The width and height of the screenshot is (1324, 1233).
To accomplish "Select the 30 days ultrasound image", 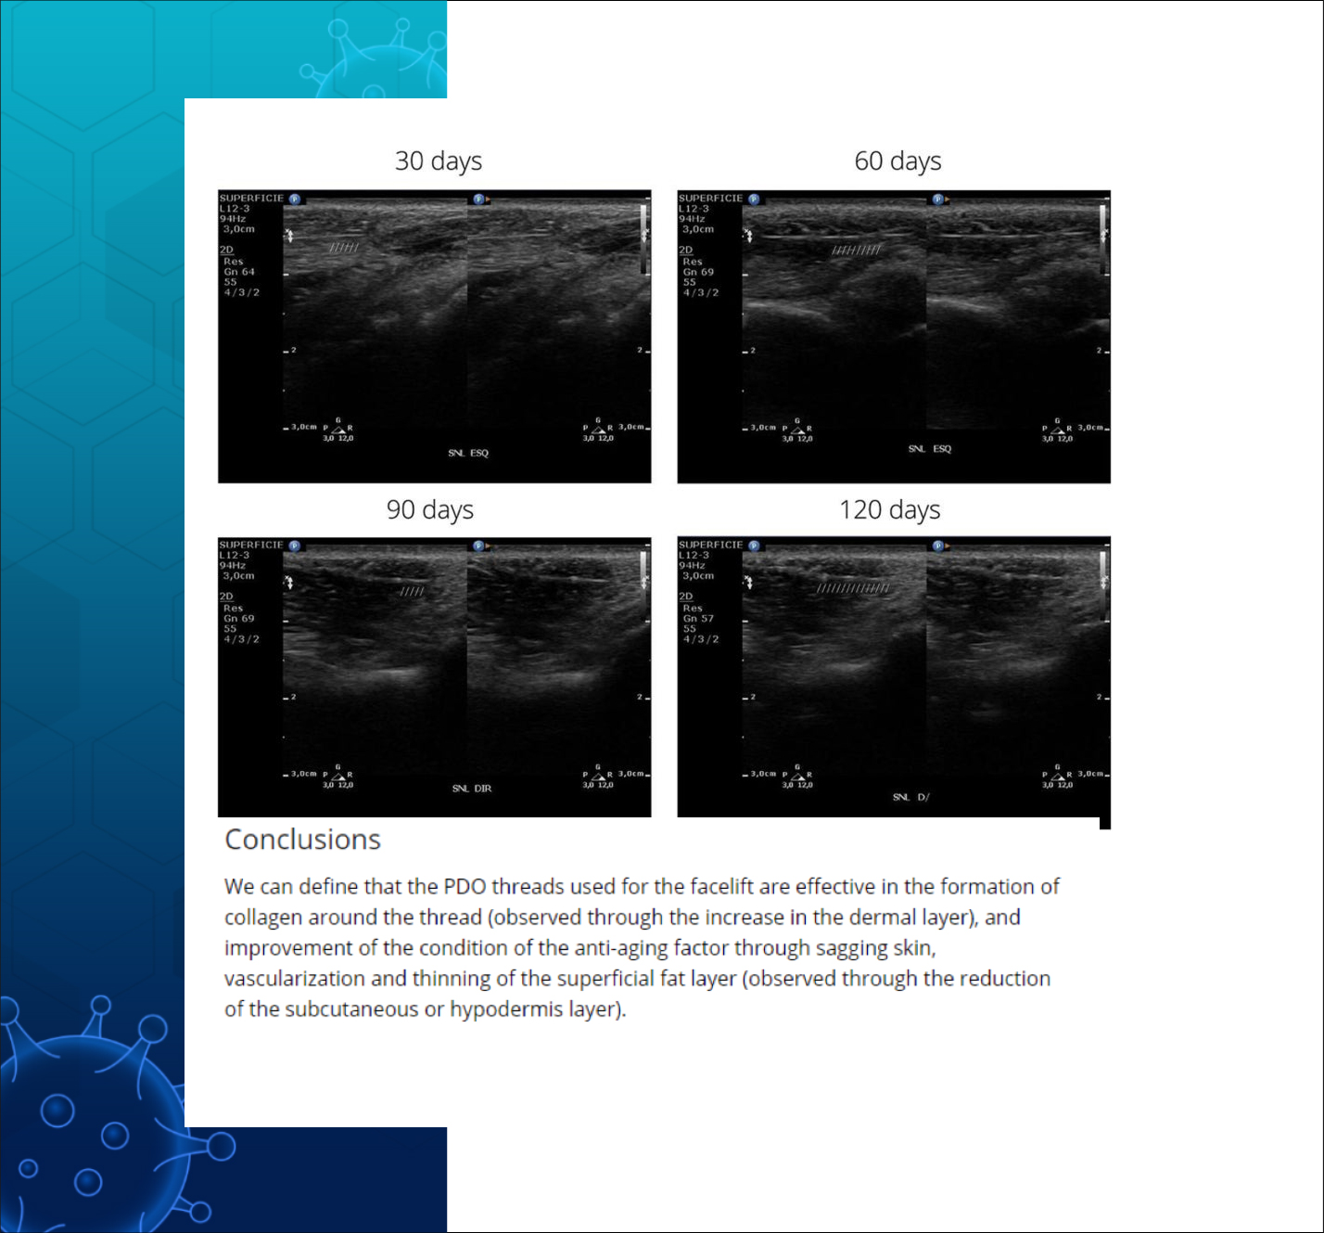I will click(x=434, y=337).
